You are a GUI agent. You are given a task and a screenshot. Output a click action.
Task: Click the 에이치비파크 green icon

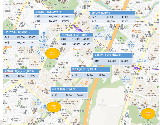(x=78, y=53)
